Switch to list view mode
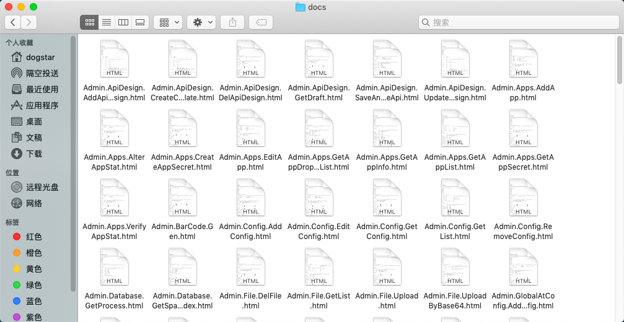This screenshot has height=322, width=624. [106, 22]
